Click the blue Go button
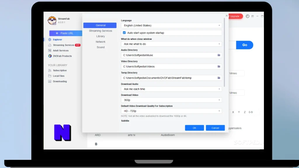Image resolution: width=299 pixels, height=168 pixels. 245,45
